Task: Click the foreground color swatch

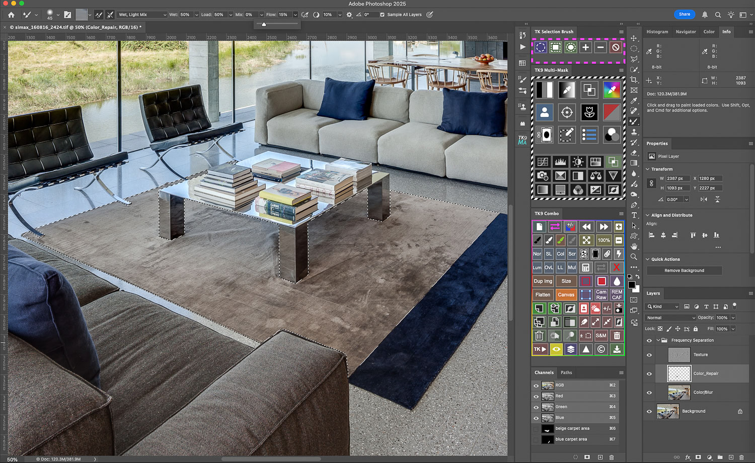Action: (631, 285)
